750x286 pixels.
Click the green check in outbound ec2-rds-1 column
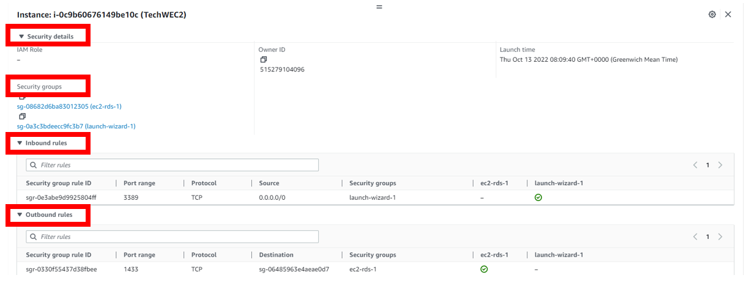click(x=485, y=269)
